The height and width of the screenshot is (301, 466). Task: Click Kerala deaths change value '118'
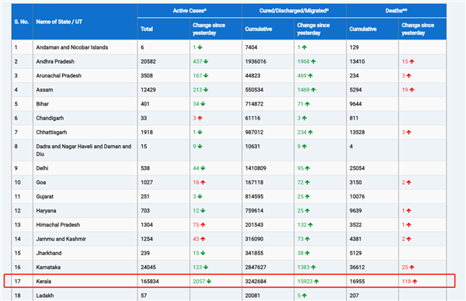[x=406, y=282]
